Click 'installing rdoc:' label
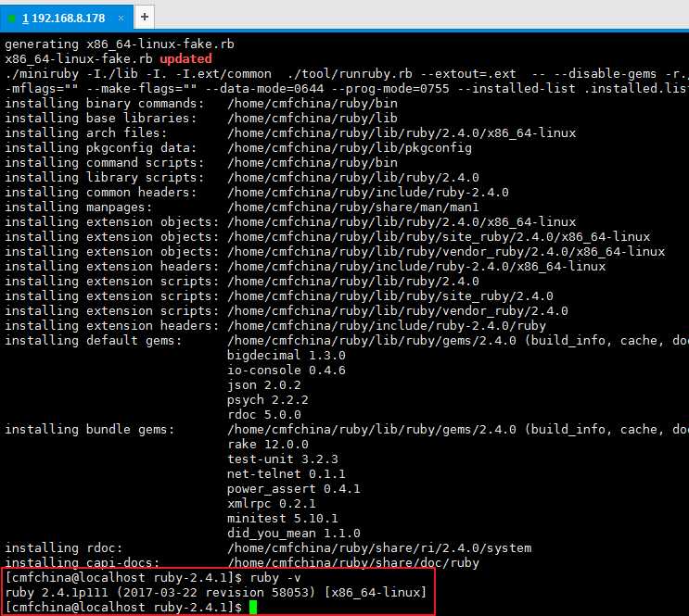 64,548
